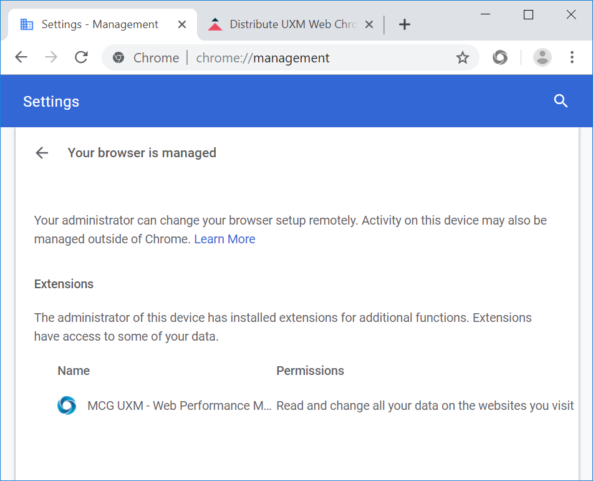Screen dimensions: 593x481
Task: Go back from 'Your browser is managed'
Action: (x=42, y=153)
